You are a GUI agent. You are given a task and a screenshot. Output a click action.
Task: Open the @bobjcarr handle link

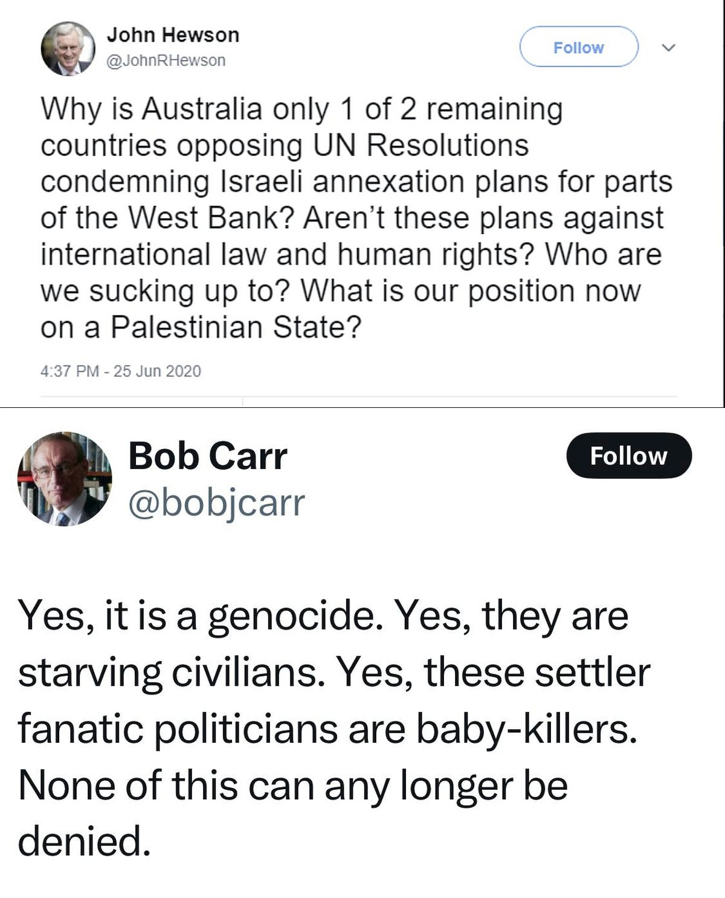[x=216, y=503]
